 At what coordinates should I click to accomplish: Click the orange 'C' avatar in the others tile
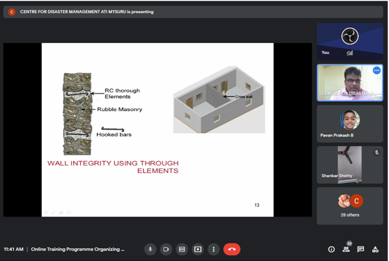357,201
